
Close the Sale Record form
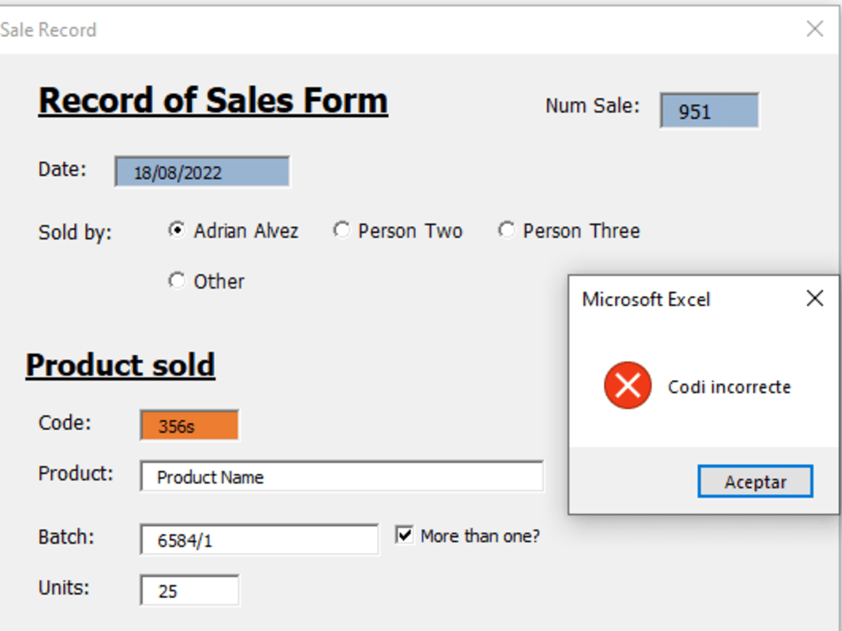coord(814,29)
